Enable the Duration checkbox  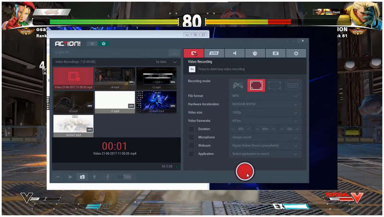[191, 129]
